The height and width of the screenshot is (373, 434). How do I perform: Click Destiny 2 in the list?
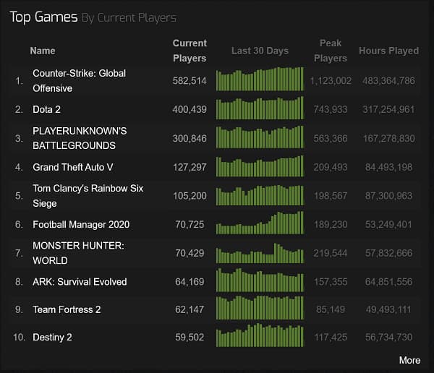(x=52, y=337)
